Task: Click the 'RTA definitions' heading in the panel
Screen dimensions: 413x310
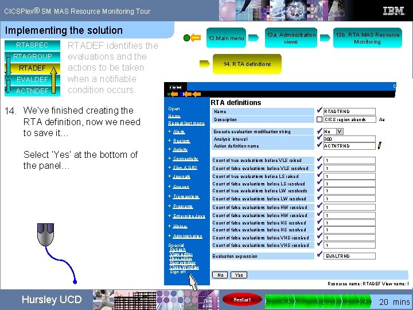Action: [236, 103]
